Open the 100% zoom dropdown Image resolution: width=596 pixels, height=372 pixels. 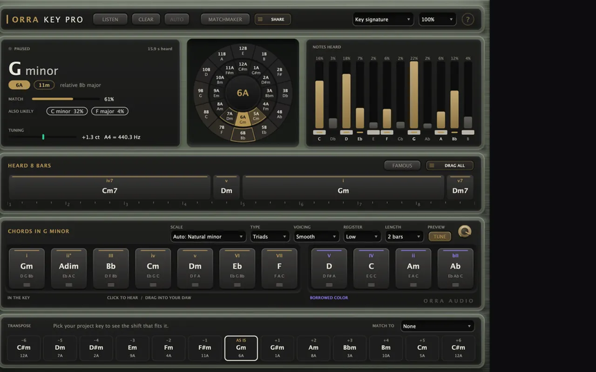coord(437,20)
